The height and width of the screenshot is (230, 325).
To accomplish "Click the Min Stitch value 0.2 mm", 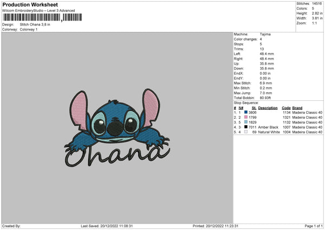I will tap(266, 88).
